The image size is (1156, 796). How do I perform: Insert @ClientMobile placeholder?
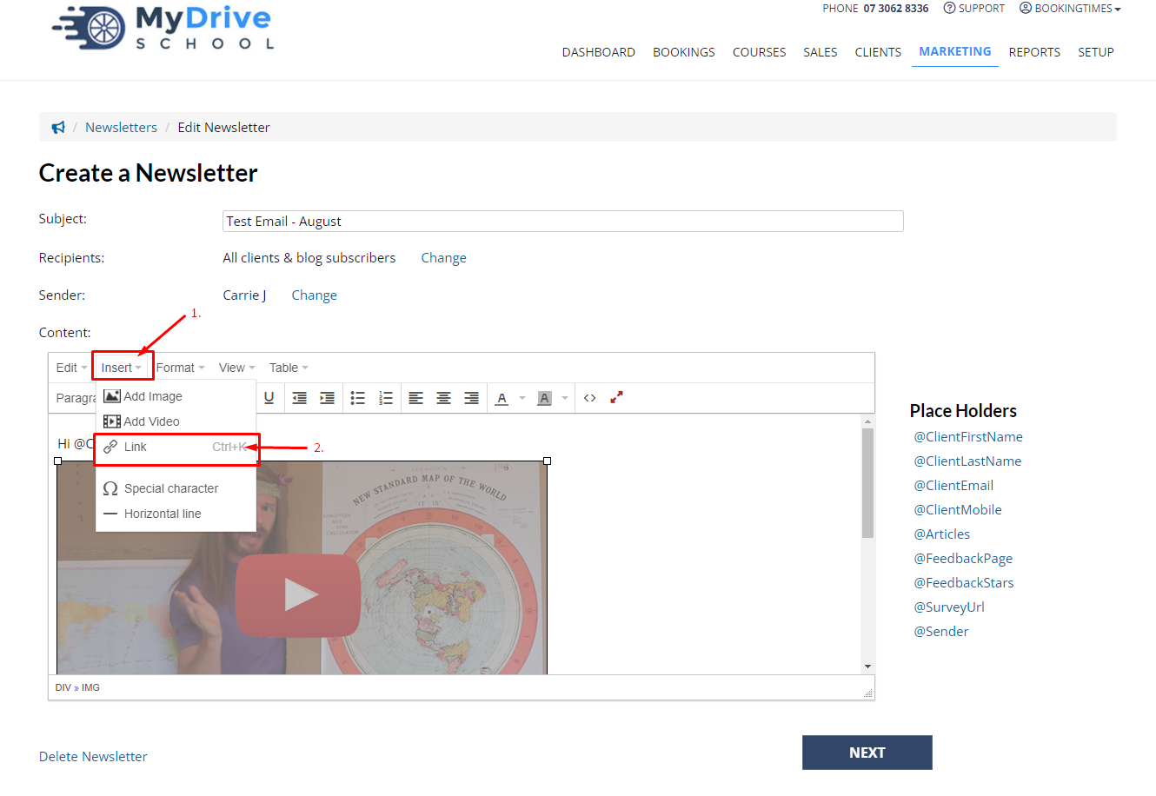958,510
